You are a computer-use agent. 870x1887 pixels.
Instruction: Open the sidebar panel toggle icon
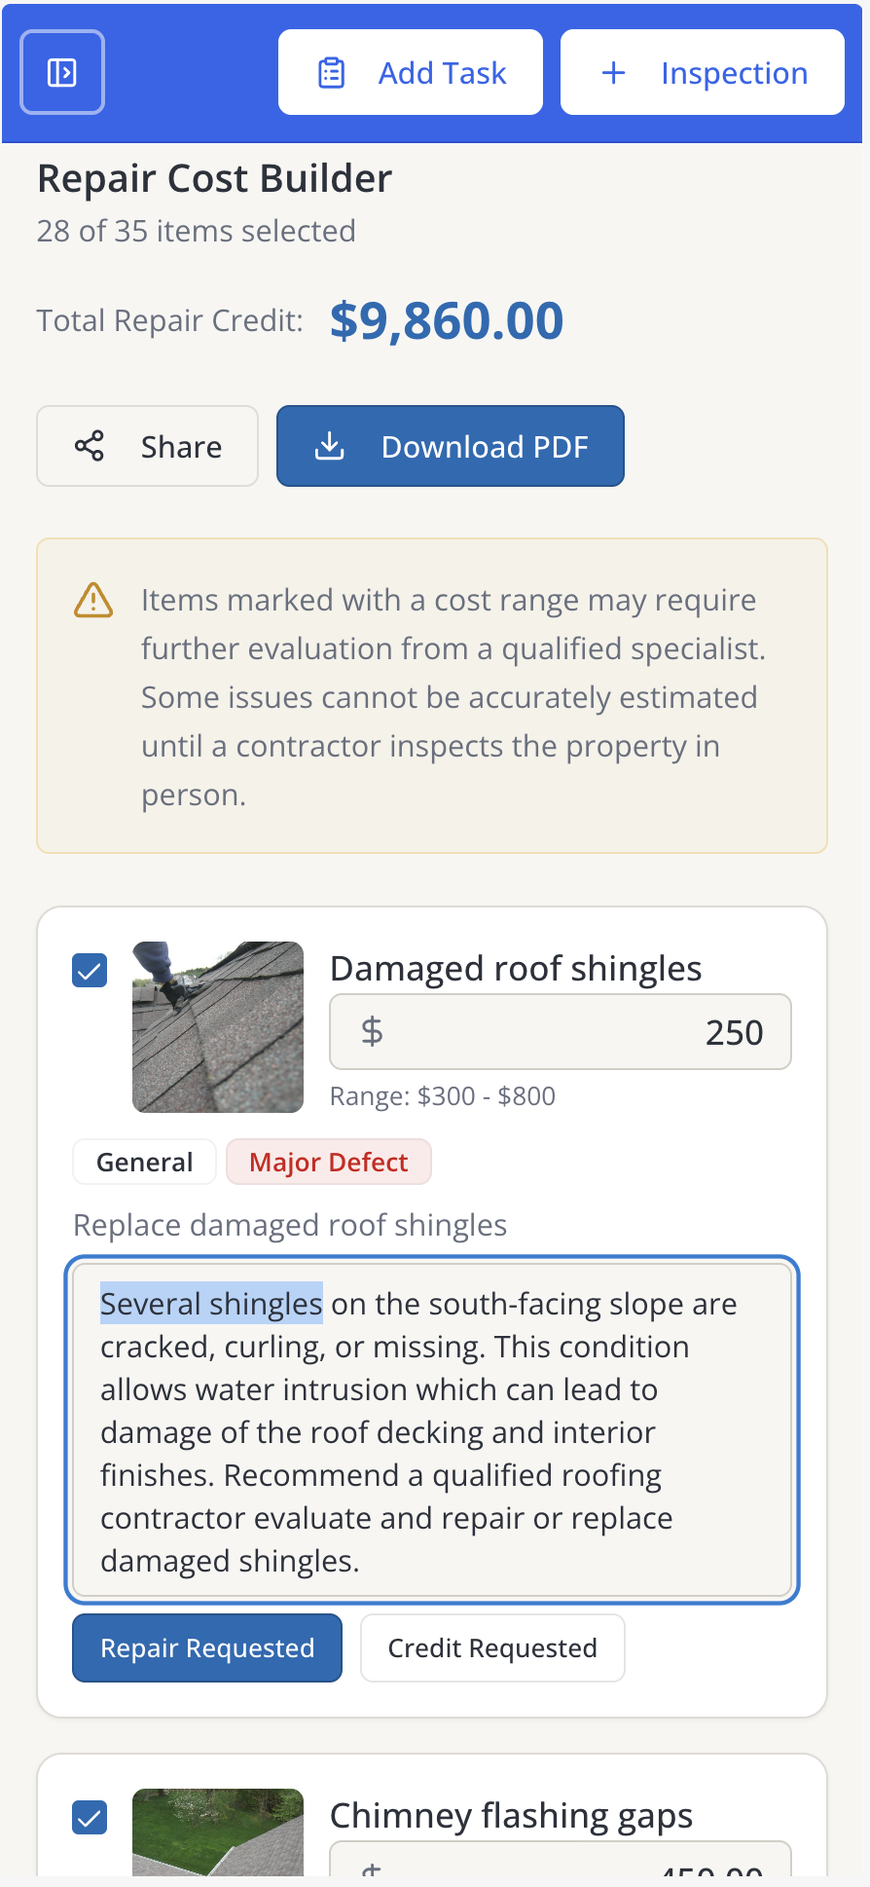tap(61, 71)
